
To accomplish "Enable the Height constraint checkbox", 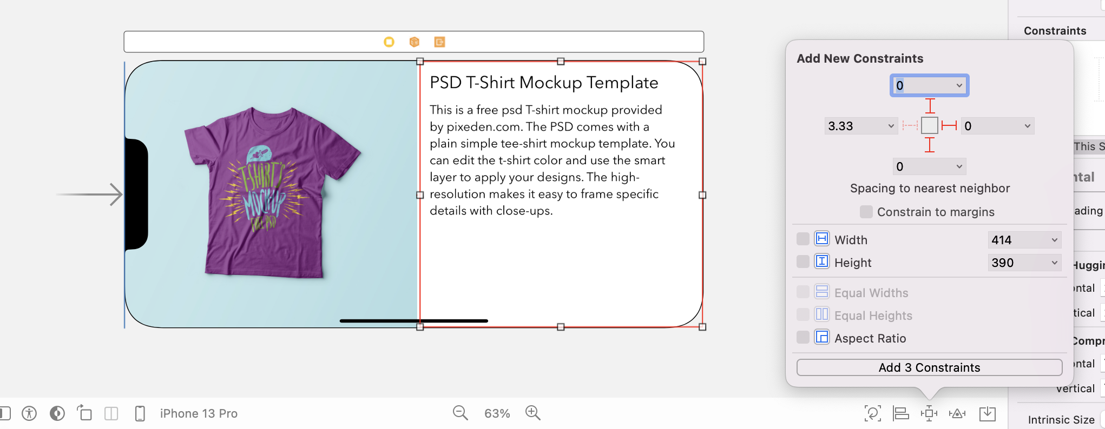I will 803,262.
